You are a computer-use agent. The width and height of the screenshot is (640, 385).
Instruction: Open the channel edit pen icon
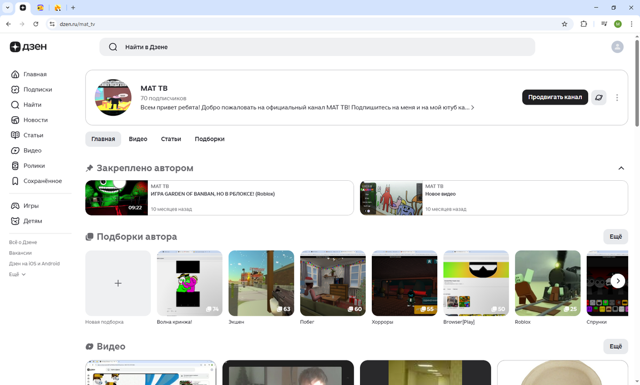598,98
